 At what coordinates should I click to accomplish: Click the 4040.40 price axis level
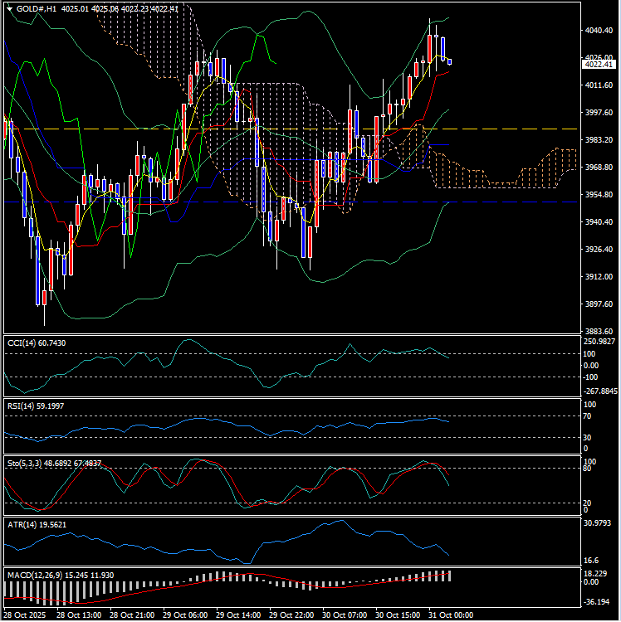[x=598, y=31]
